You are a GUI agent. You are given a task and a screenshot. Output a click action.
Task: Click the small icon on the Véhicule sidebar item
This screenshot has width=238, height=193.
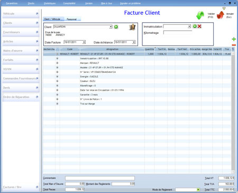[x=37, y=14]
